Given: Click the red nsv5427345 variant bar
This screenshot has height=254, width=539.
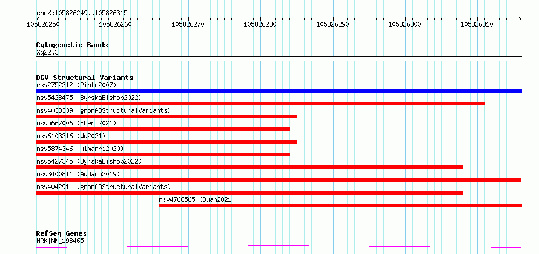Looking at the screenshot, I should (250, 167).
